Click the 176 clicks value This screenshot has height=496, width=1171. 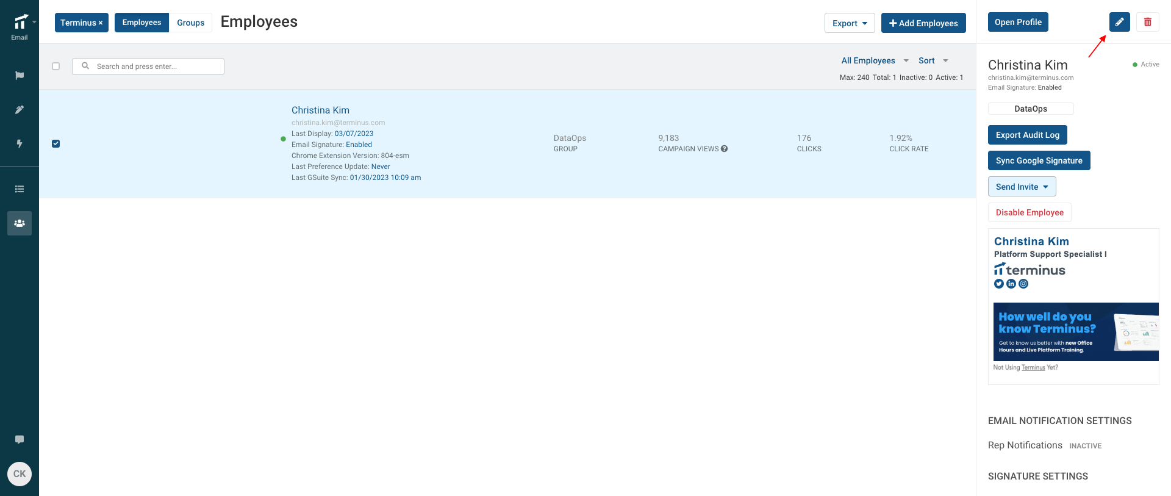point(804,138)
